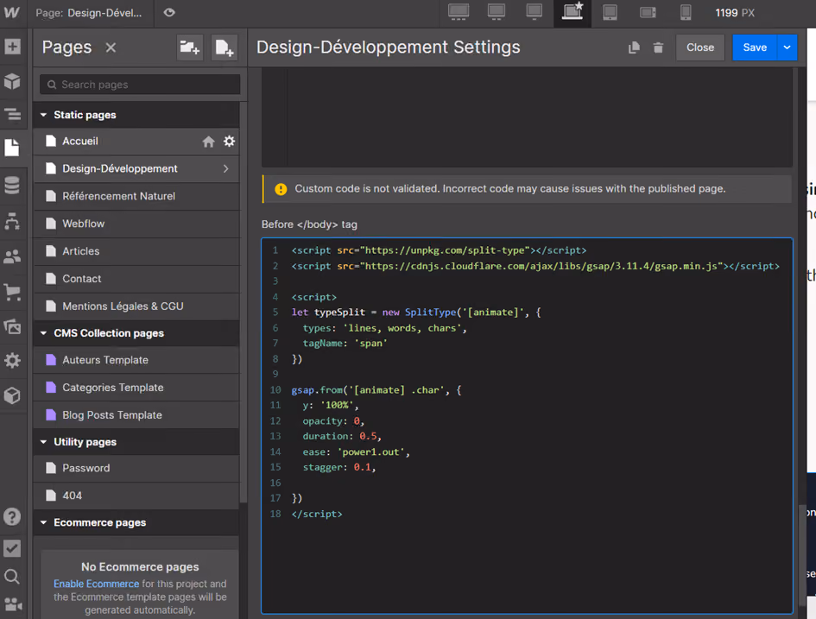
Task: Open the site Settings gear in sidebar
Action: [x=12, y=361]
